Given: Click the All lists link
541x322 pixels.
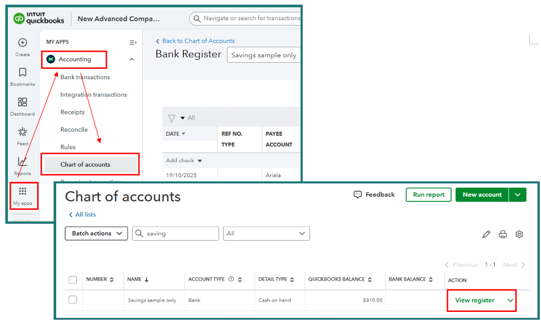Looking at the screenshot, I should pos(83,214).
